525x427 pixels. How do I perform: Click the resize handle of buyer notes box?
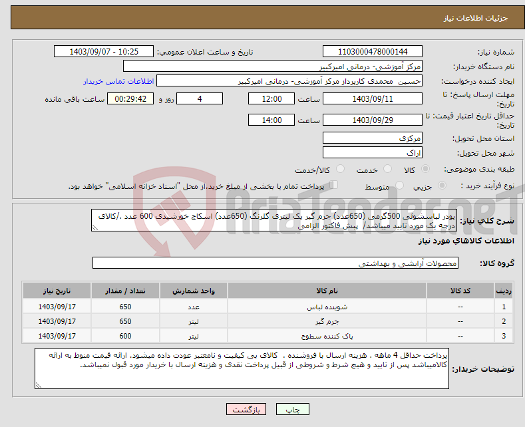pyautogui.click(x=39, y=385)
